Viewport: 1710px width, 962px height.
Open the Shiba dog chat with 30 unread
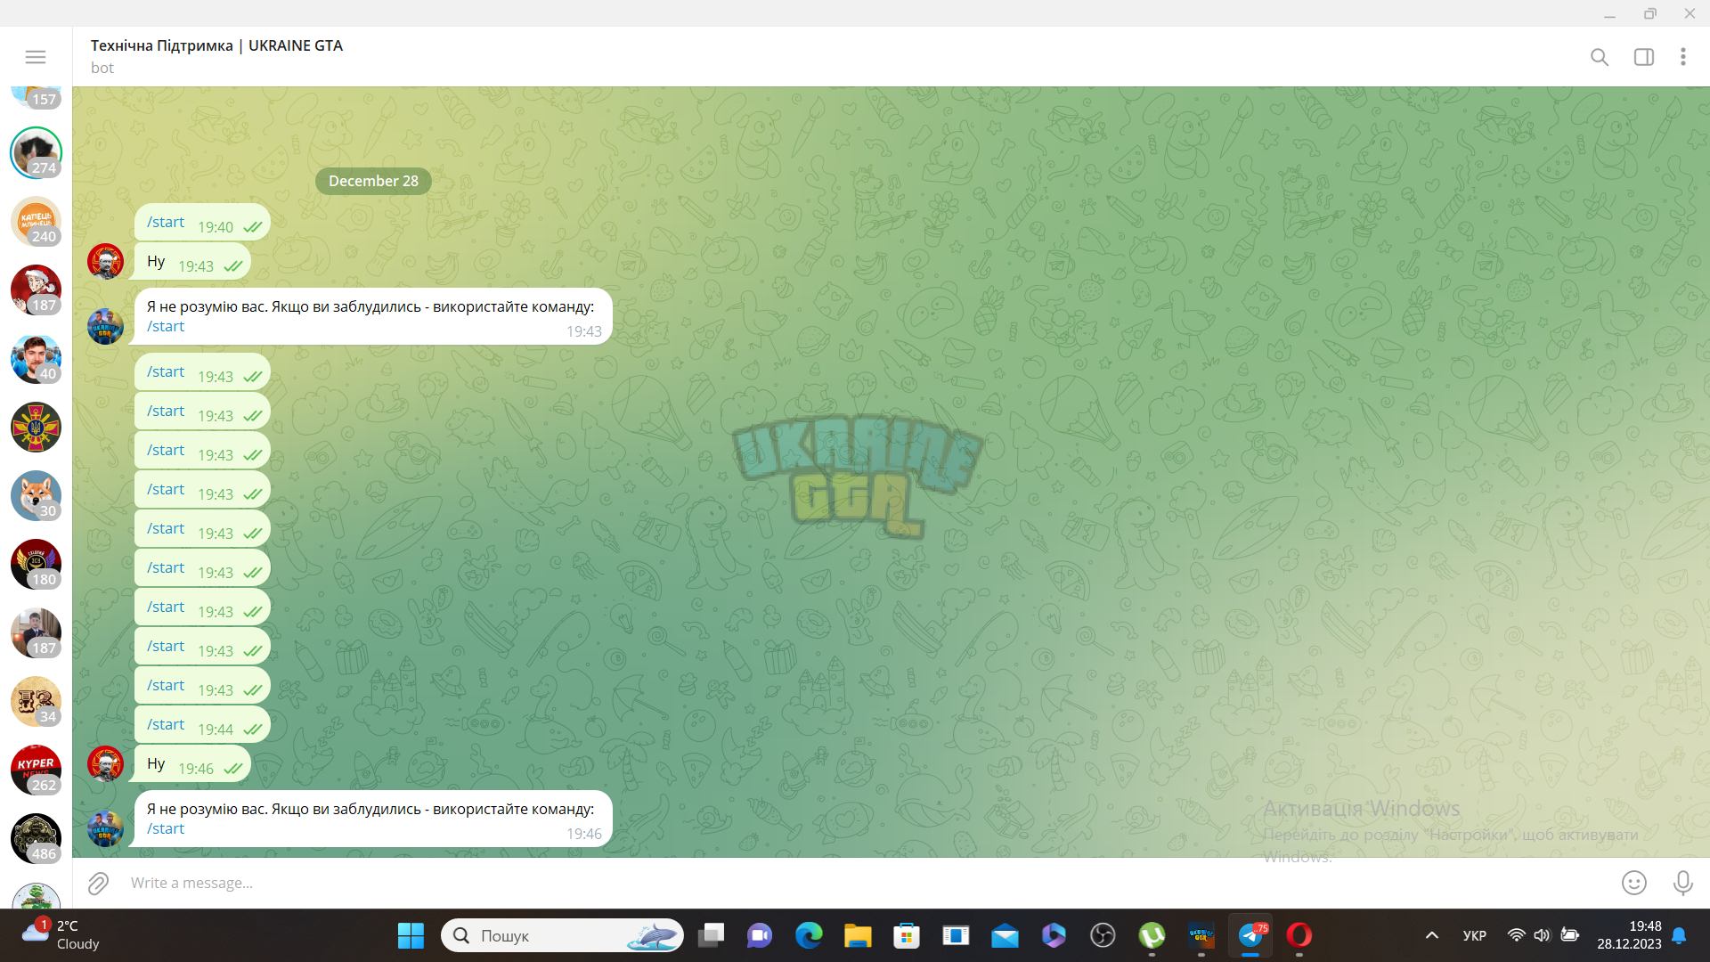[36, 495]
